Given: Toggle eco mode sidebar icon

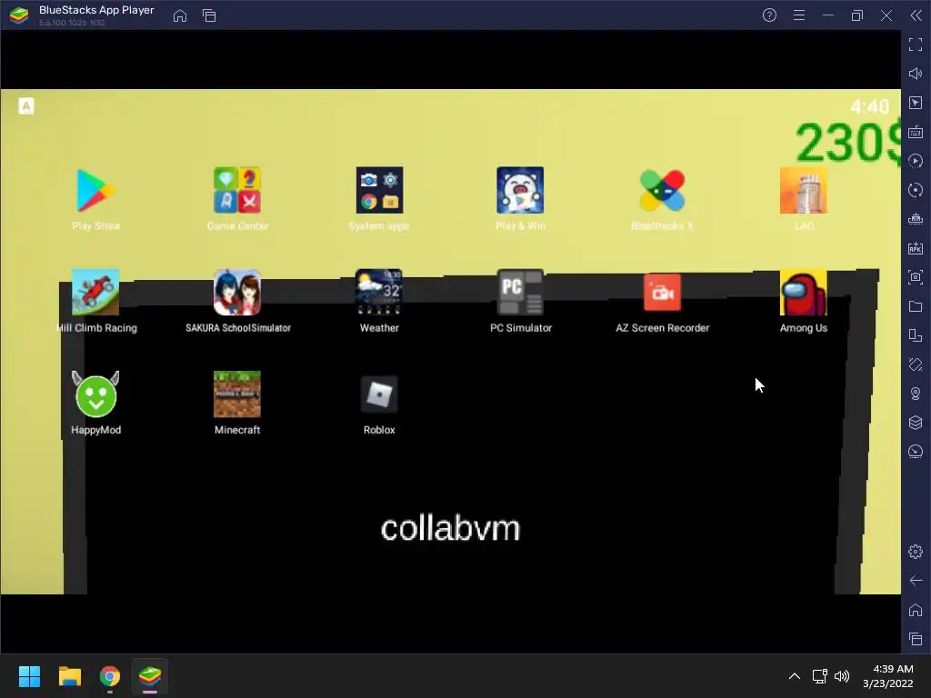Looking at the screenshot, I should point(916,452).
